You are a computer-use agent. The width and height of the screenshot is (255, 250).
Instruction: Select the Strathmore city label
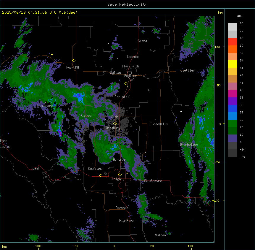click(x=153, y=181)
